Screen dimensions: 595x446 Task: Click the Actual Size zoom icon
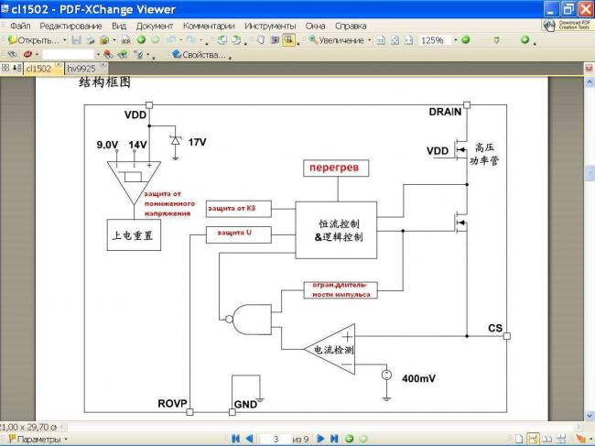381,40
